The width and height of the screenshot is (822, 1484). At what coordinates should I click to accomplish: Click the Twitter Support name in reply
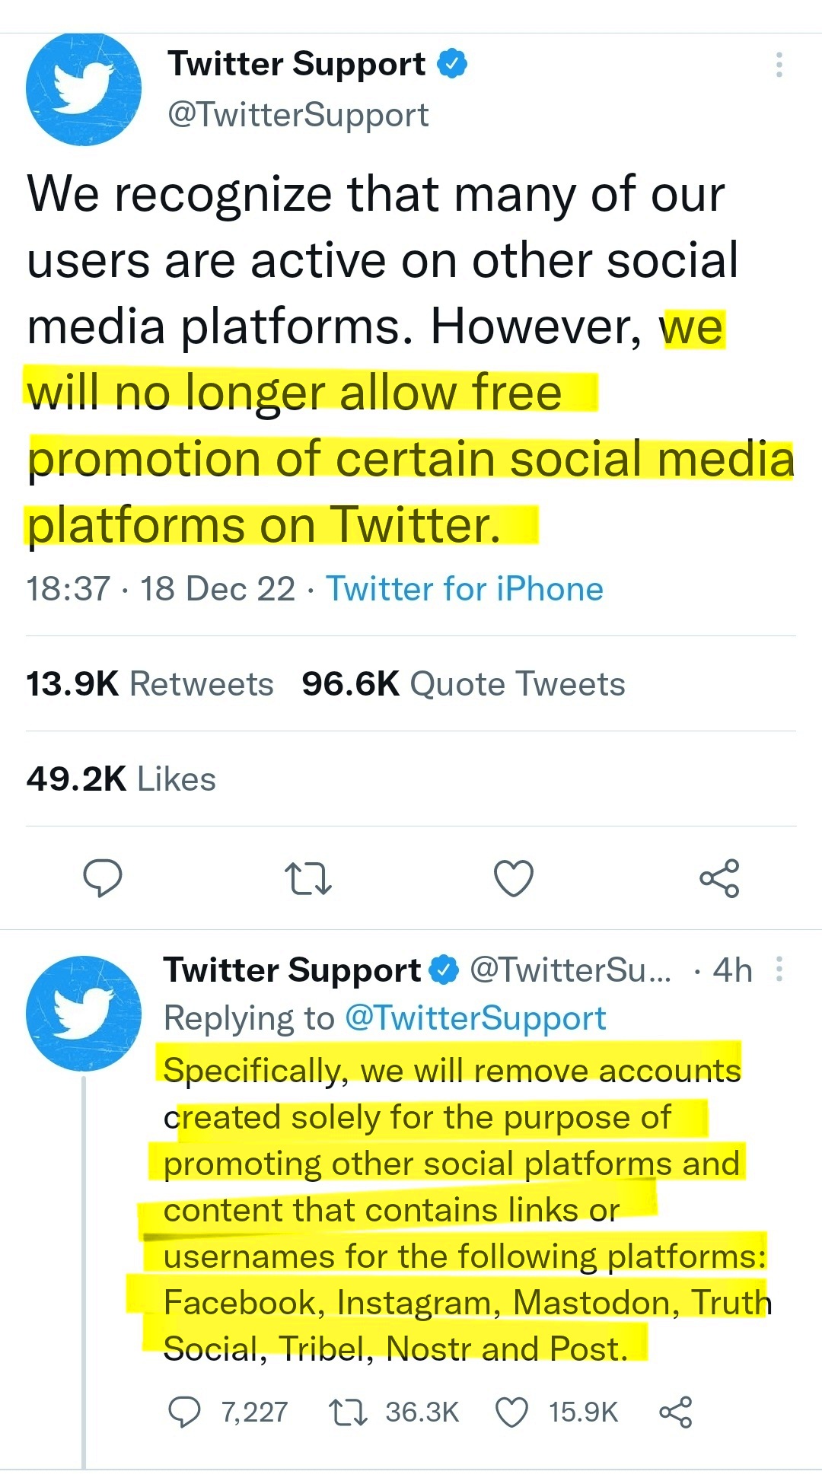pos(292,970)
